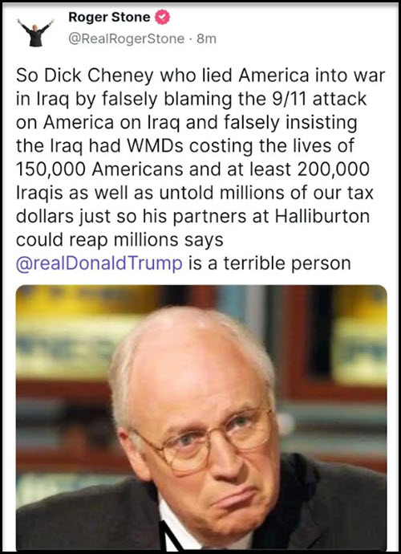This screenshot has height=554, width=401.
Task: Click the word "WMDs" in the post
Action: click(x=154, y=146)
